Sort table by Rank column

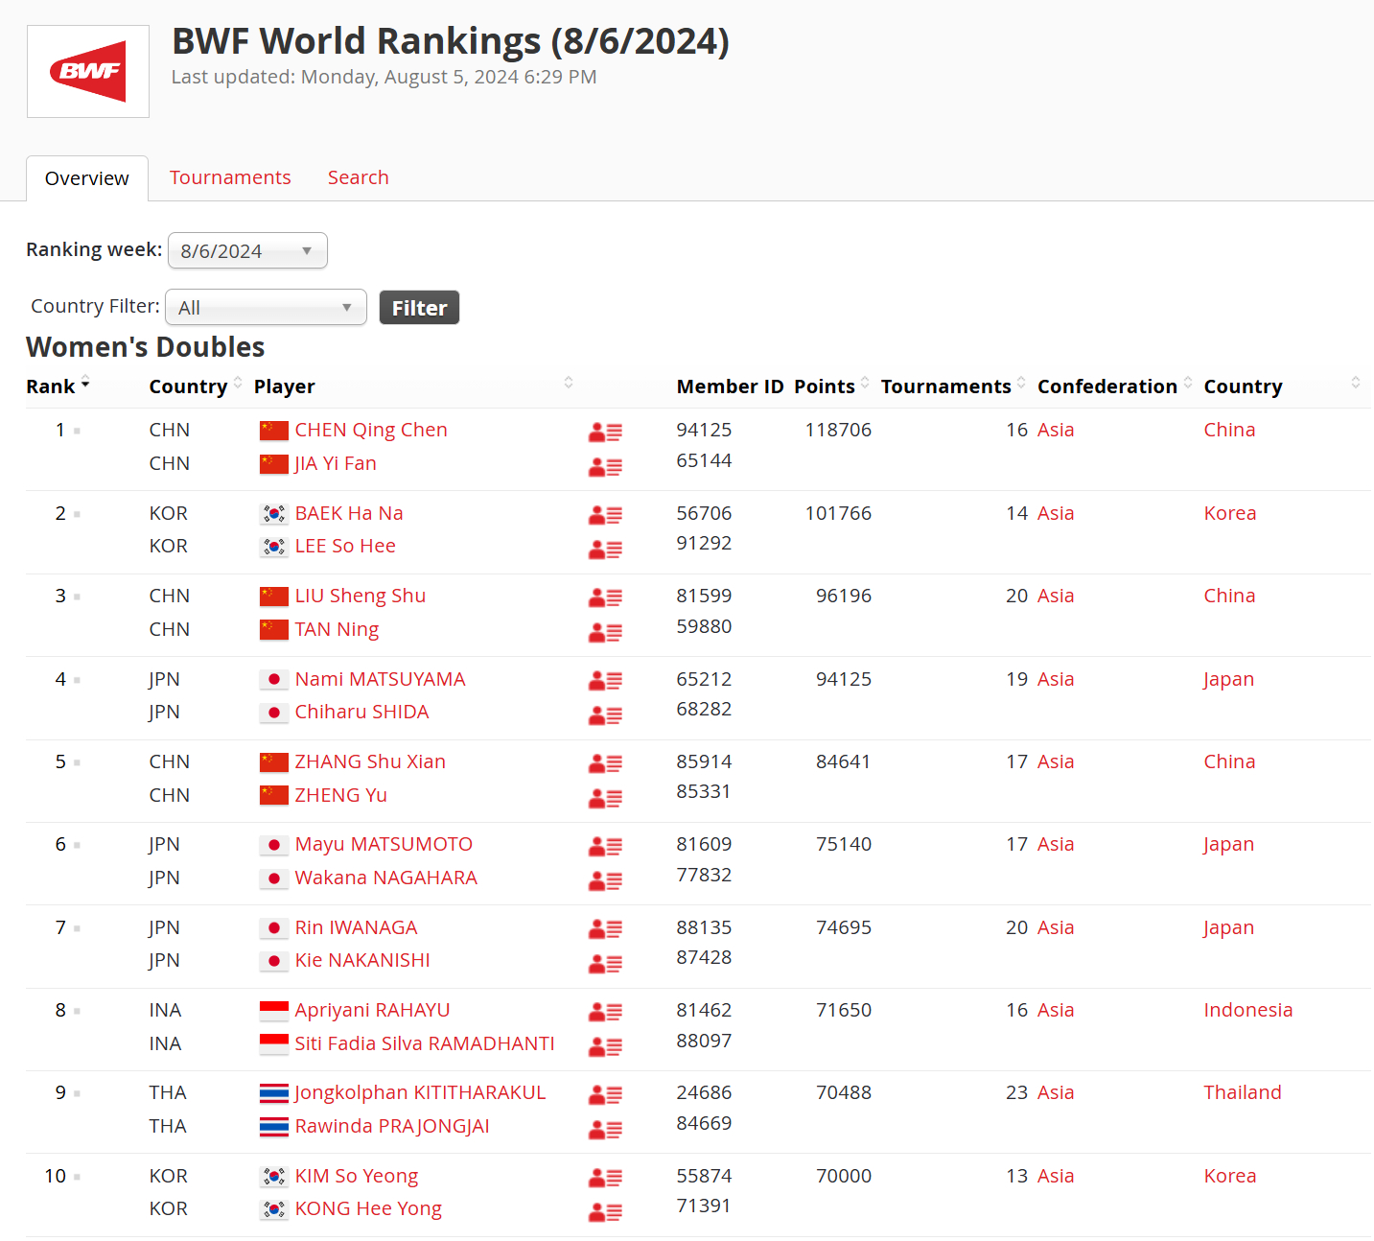coord(58,386)
